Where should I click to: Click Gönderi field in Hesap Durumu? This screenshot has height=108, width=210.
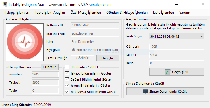click(x=45, y=75)
